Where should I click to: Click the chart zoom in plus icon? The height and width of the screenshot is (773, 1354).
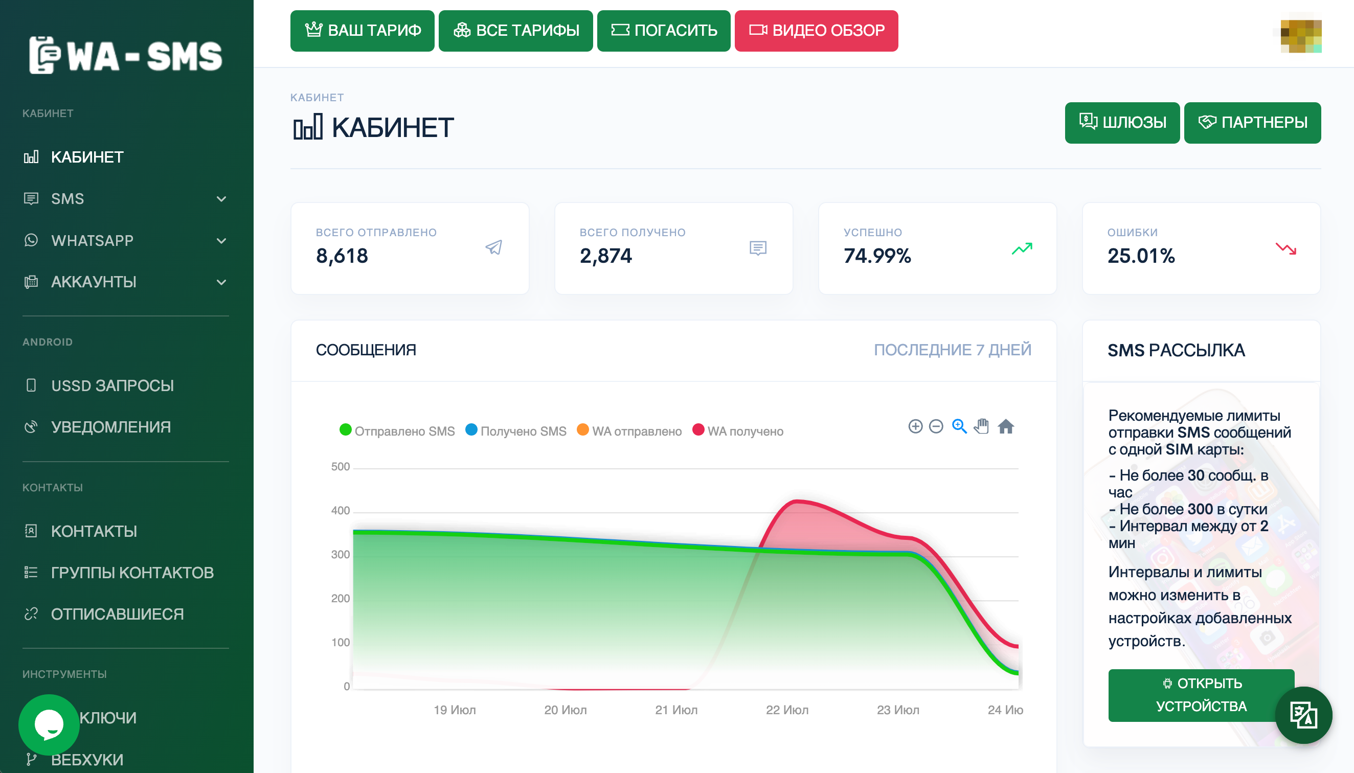pyautogui.click(x=915, y=426)
